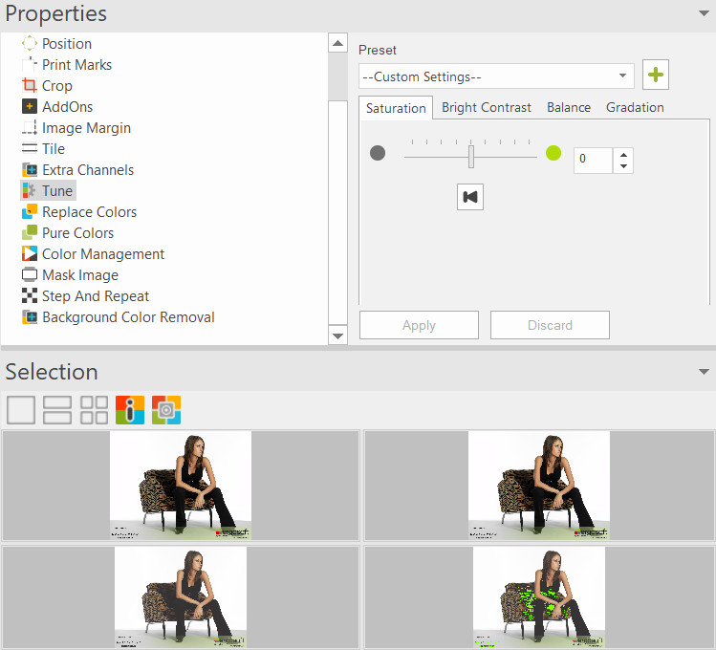
Task: Select the Tune property label
Action: click(57, 190)
